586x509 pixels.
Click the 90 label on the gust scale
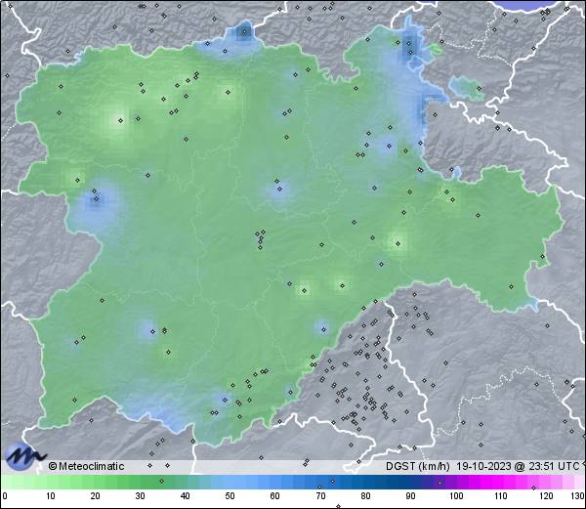pos(410,496)
